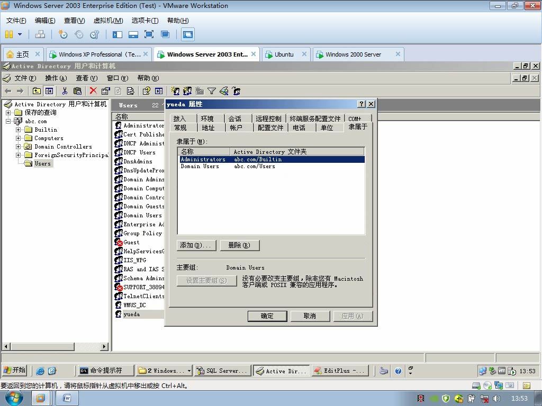Toggle the console tree pane icon

[x=49, y=91]
